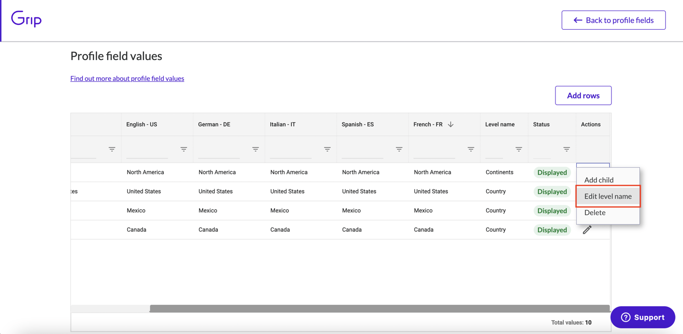This screenshot has width=683, height=334.
Task: Open filter icon of the first unlabeled column
Action: point(112,149)
